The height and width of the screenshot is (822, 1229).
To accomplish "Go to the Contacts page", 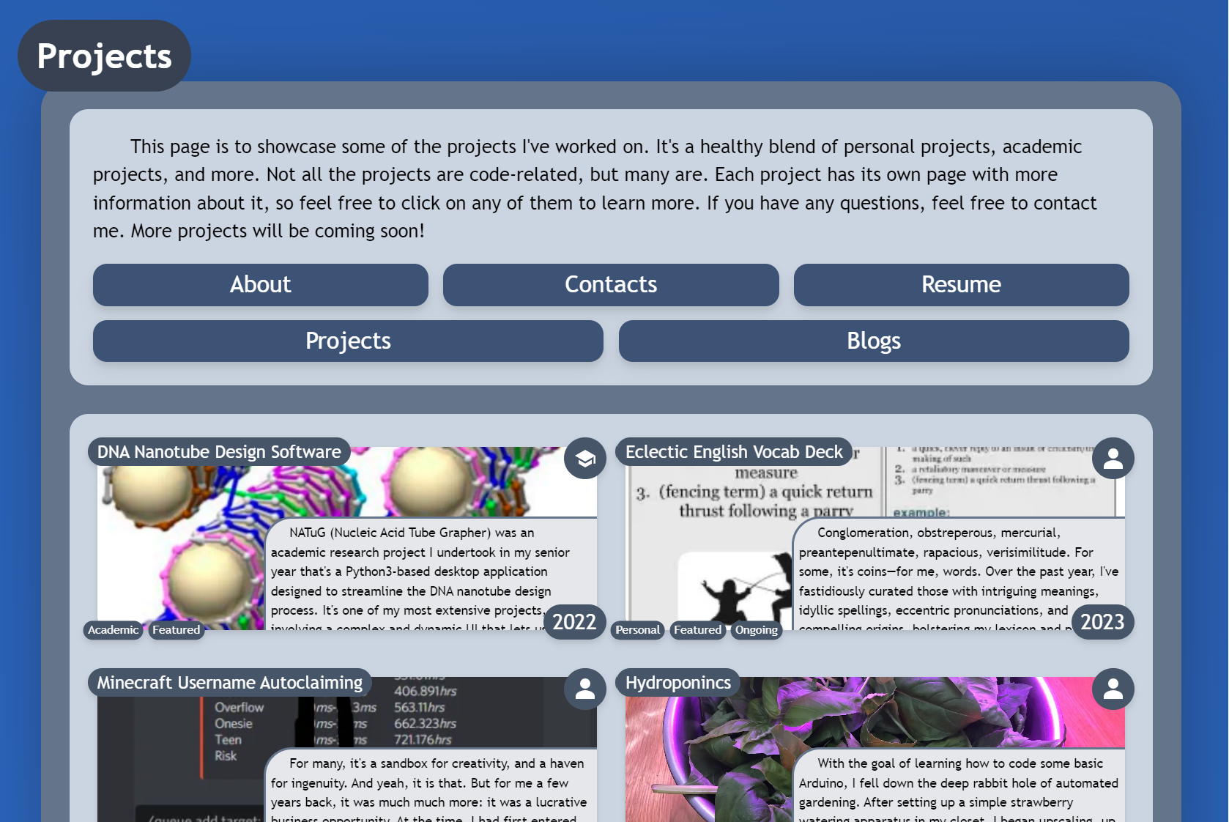I will click(610, 285).
